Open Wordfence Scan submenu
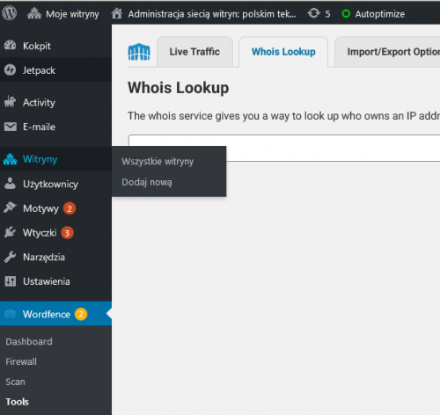Image resolution: width=440 pixels, height=415 pixels. pos(15,382)
